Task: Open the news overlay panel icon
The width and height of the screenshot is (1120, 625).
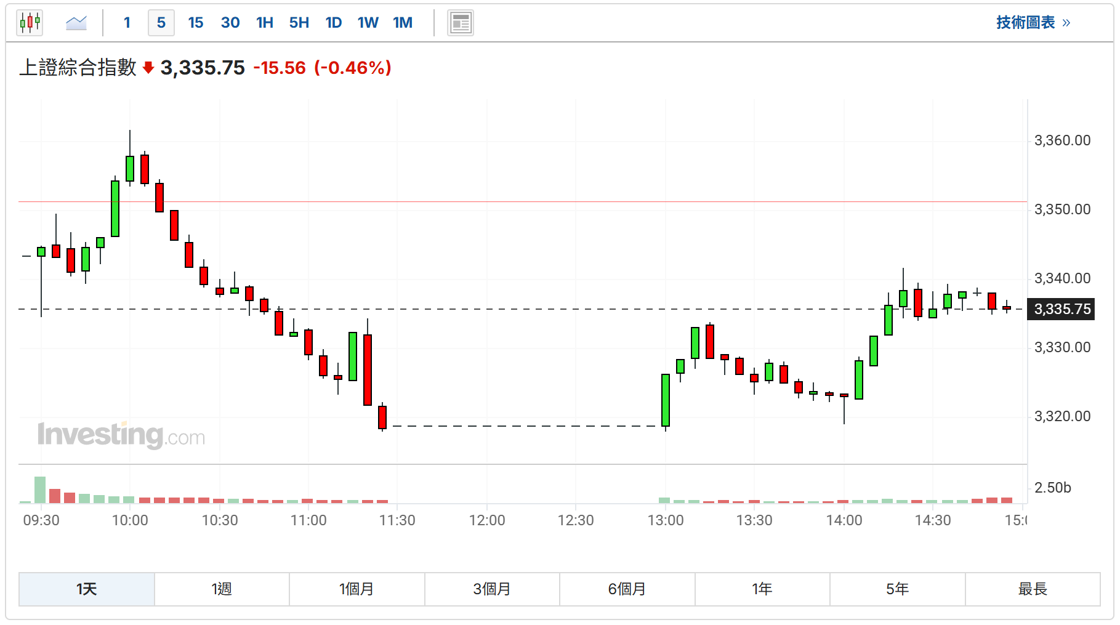Action: (461, 23)
